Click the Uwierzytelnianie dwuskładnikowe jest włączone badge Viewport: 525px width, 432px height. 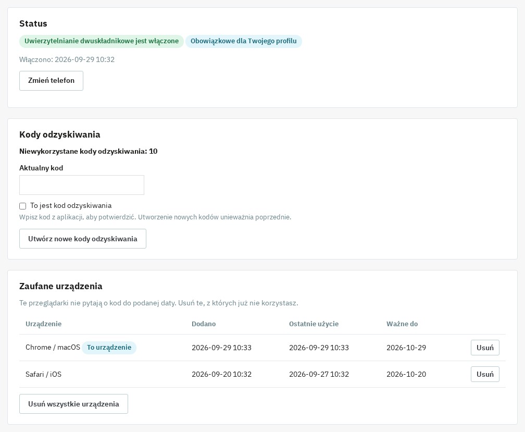click(x=102, y=41)
